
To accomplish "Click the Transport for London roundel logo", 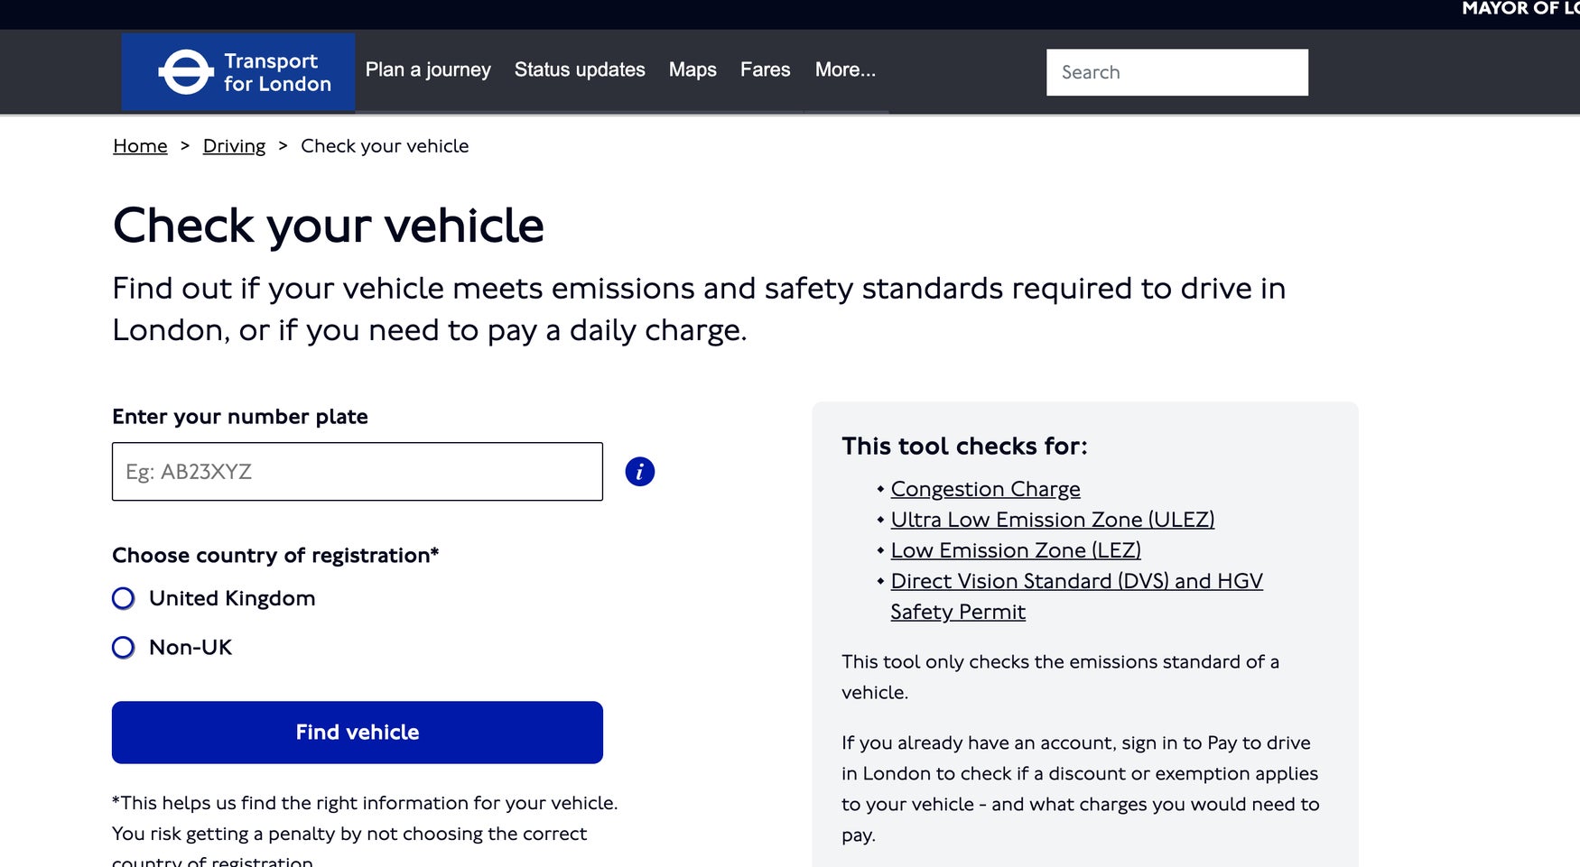I will pyautogui.click(x=238, y=72).
